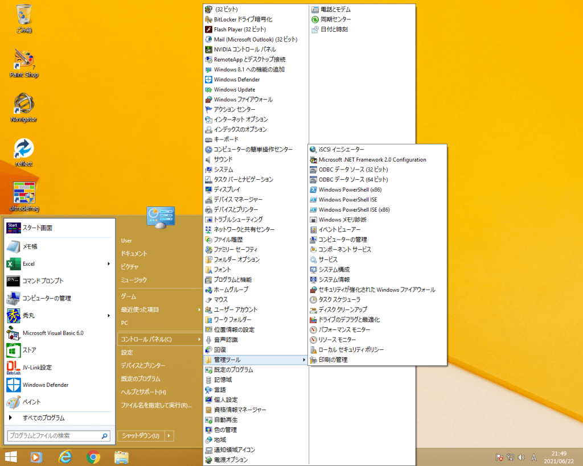This screenshot has width=583, height=466.
Task: Click the 秀丸 editor icon
Action: tap(14, 315)
